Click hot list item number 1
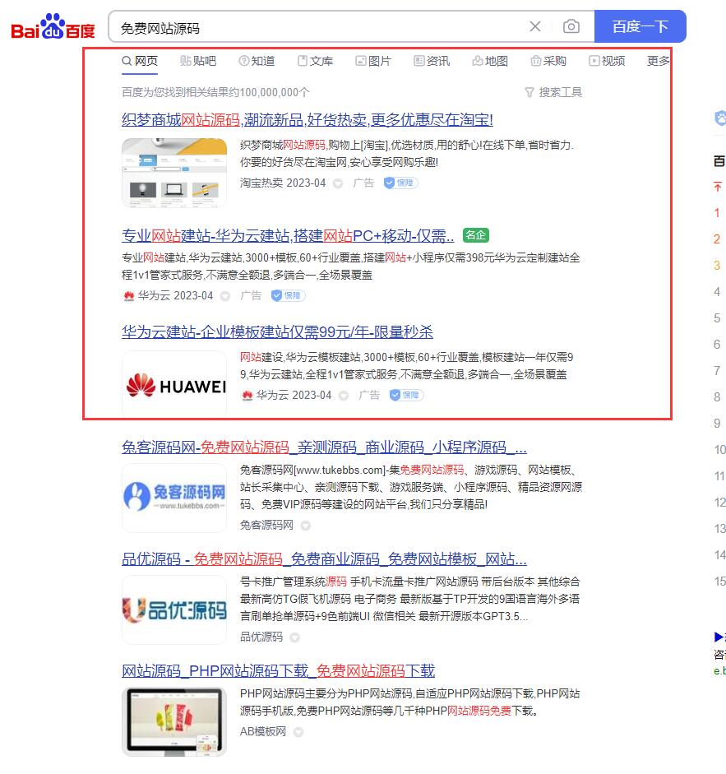Screen dimensions: 726x774 tap(717, 213)
